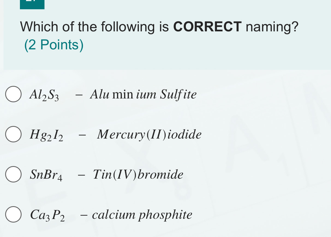The width and height of the screenshot is (331, 237).
Task: Click the Mercury(II)iodide label text
Action: click(x=149, y=134)
